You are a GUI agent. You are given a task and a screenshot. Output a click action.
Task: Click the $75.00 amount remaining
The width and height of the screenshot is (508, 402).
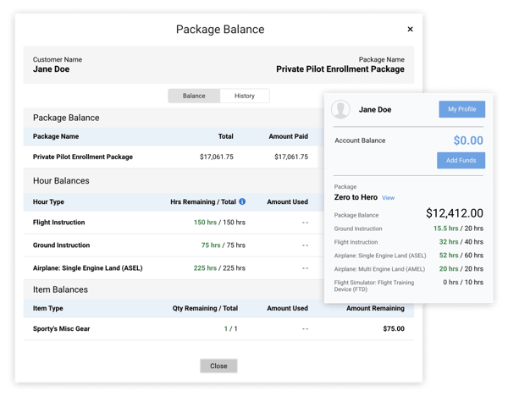point(394,328)
